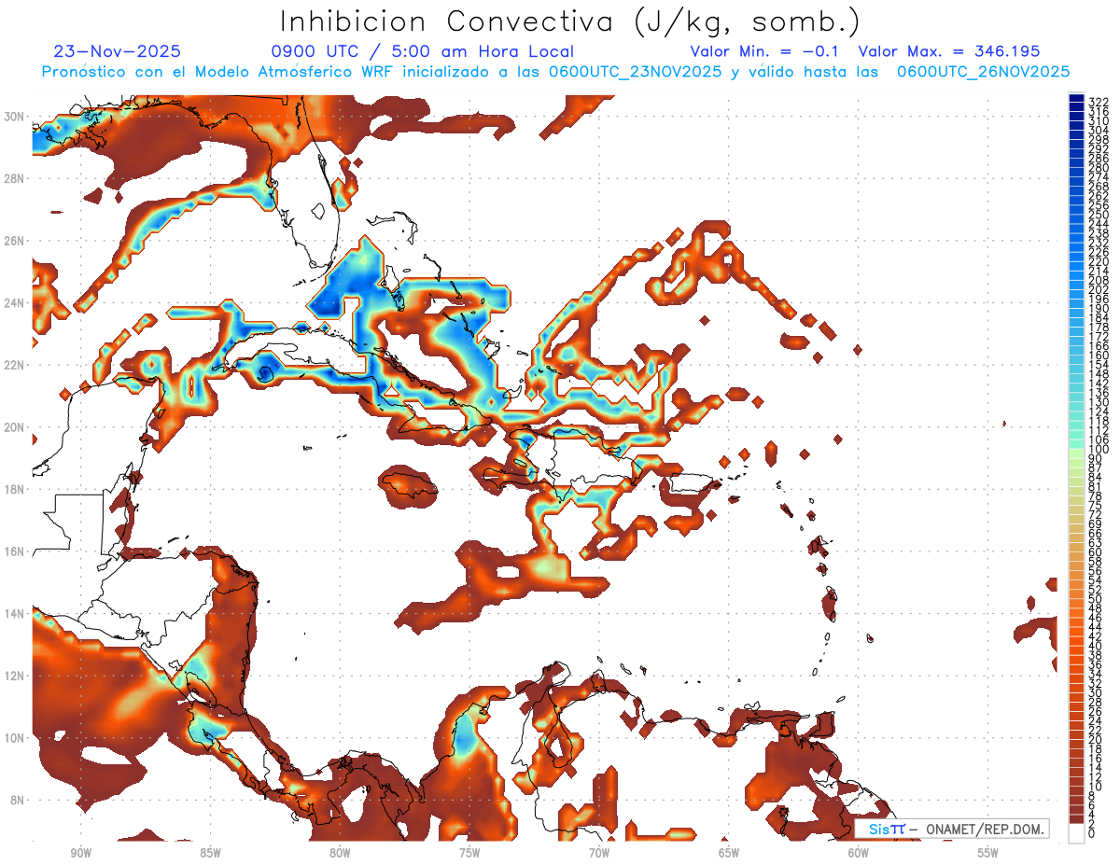Screen dimensions: 1120x865
Task: Click the '18N' latitude label
Action: point(15,489)
